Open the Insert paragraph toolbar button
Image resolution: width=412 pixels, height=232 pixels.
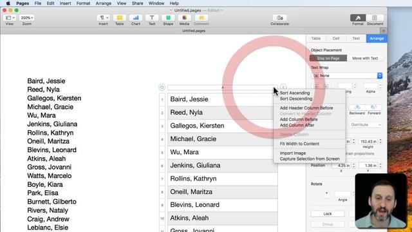(103, 17)
